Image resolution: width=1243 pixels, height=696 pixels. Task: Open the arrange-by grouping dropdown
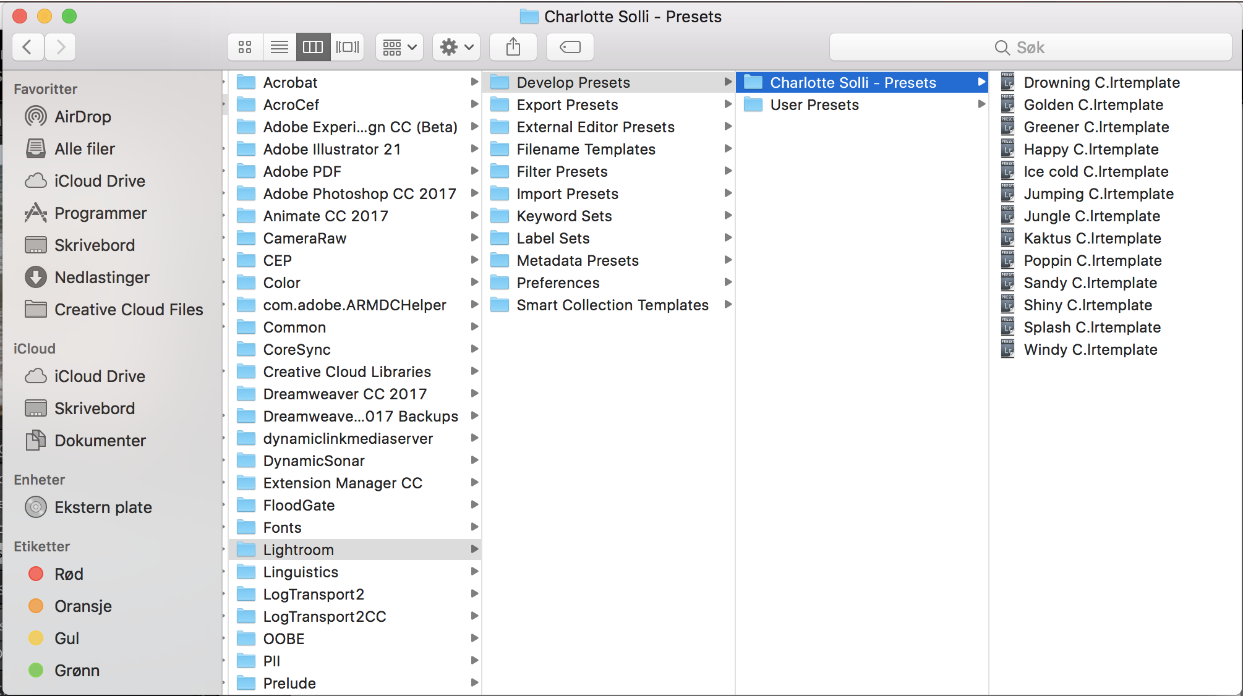click(x=399, y=47)
